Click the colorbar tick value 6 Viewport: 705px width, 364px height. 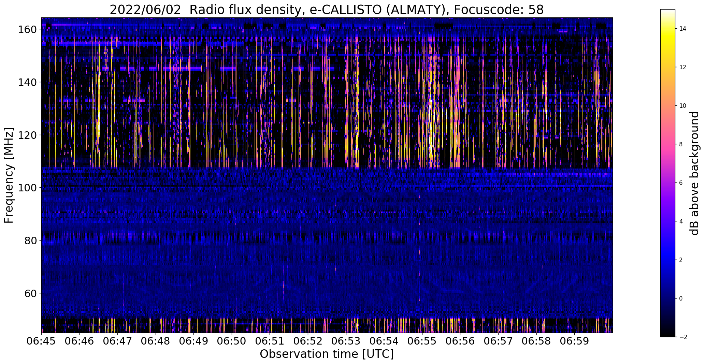coord(681,183)
